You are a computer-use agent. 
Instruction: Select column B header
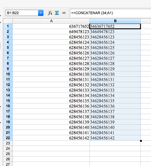[x=115, y=21]
